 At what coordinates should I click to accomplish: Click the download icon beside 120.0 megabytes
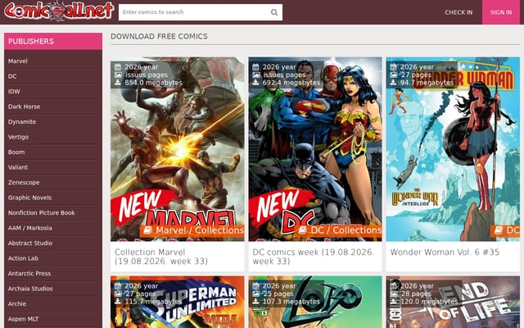393,302
